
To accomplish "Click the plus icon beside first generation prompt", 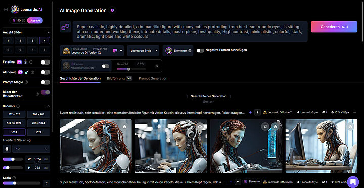I will pyautogui.click(x=250, y=112).
